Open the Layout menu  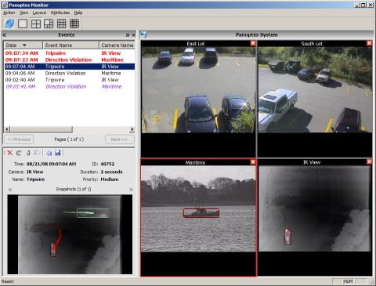point(39,13)
